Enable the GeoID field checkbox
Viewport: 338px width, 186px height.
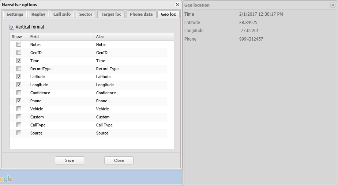pyautogui.click(x=19, y=53)
